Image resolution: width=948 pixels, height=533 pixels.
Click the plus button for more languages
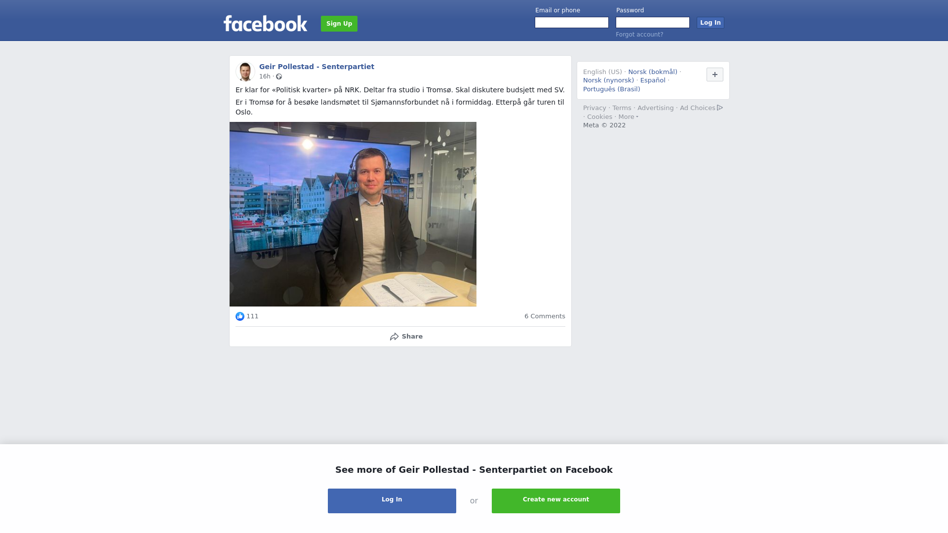pyautogui.click(x=715, y=75)
